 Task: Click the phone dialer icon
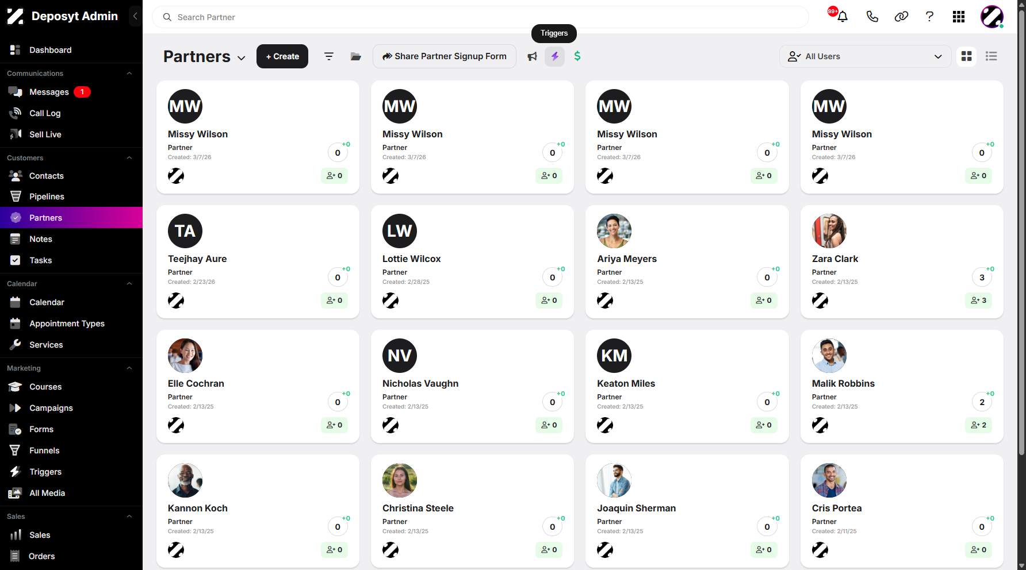(x=872, y=17)
